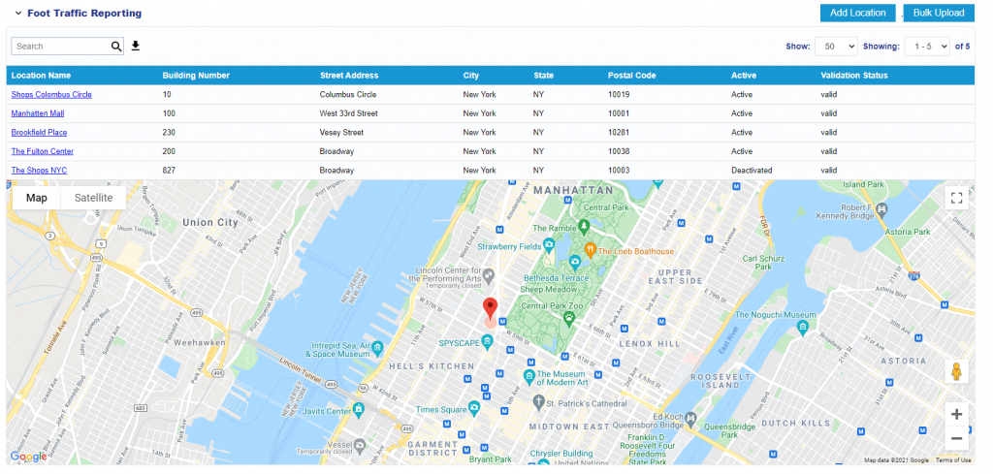Zoom in with the plus icon
993x474 pixels.
click(956, 415)
